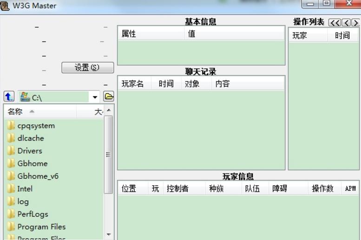Viewport: 361px width, 240px height.
Task: Sort chat log by 时间 column
Action: [x=166, y=83]
